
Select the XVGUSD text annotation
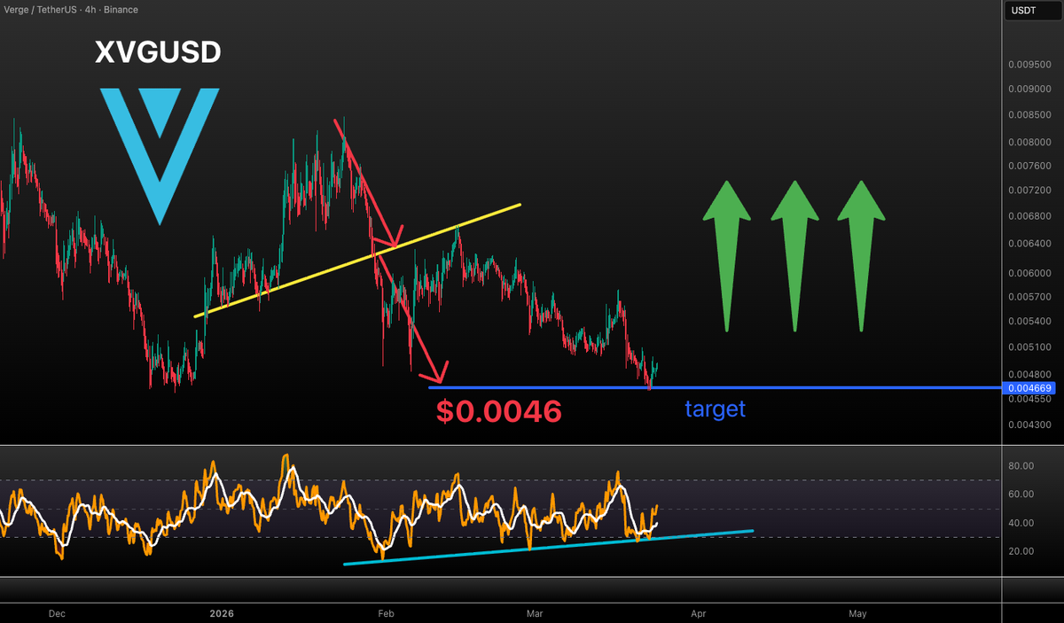click(x=159, y=53)
